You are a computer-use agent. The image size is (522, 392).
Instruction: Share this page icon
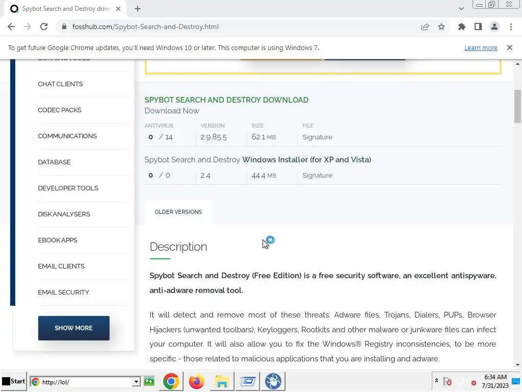coord(425,27)
